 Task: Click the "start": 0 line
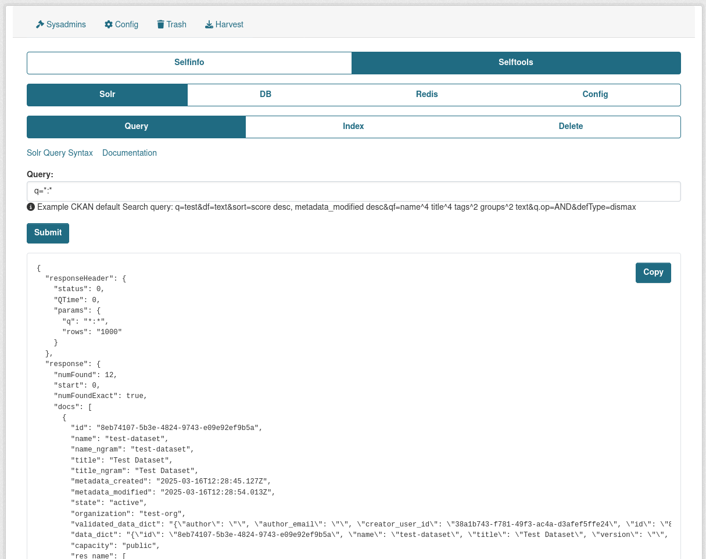77,385
